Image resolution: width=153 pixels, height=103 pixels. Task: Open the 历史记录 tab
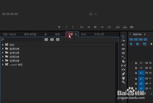pos(99,34)
